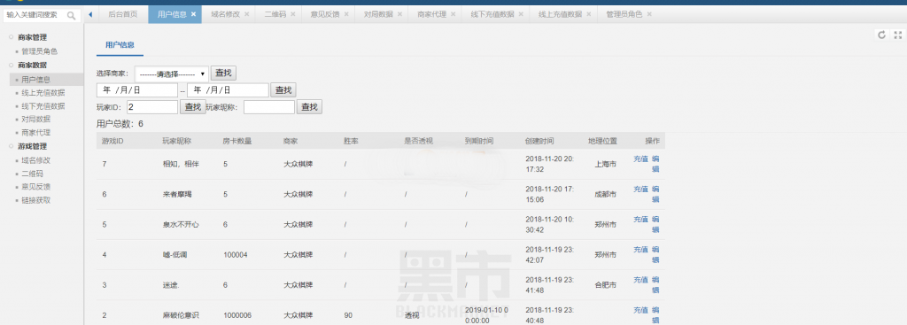Click 充值 for player 迷途.

point(640,279)
